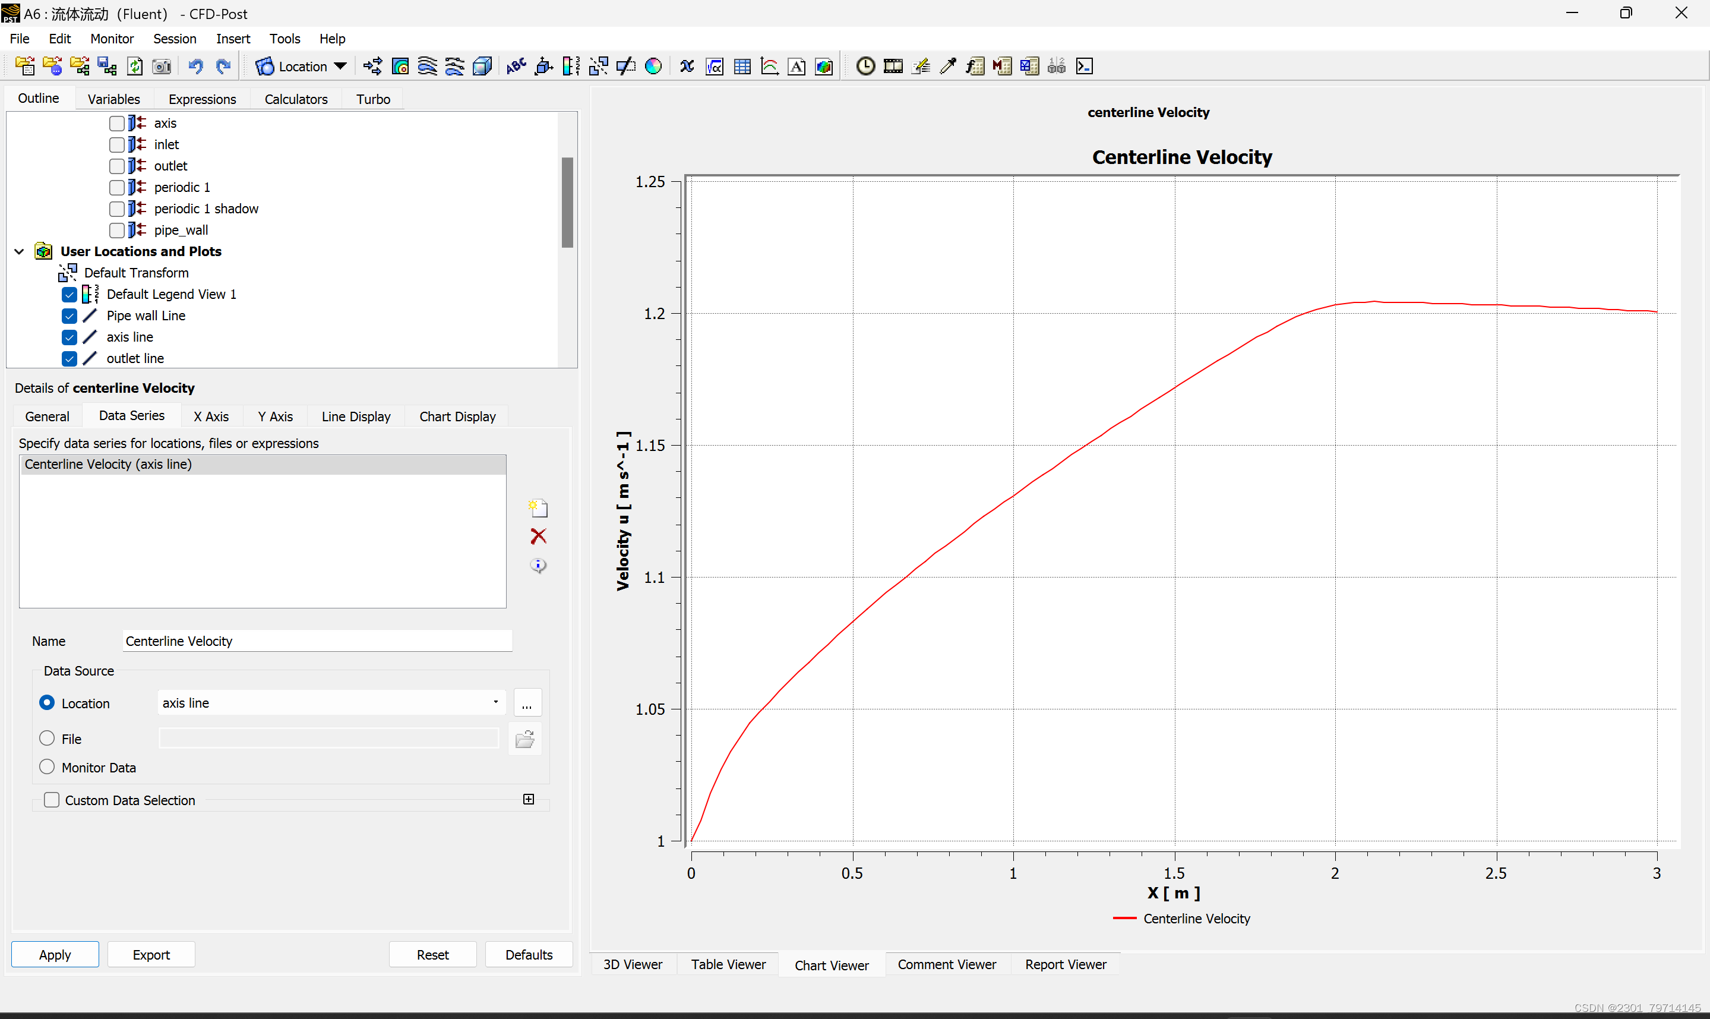Click the Export button
The height and width of the screenshot is (1019, 1710).
(x=151, y=954)
